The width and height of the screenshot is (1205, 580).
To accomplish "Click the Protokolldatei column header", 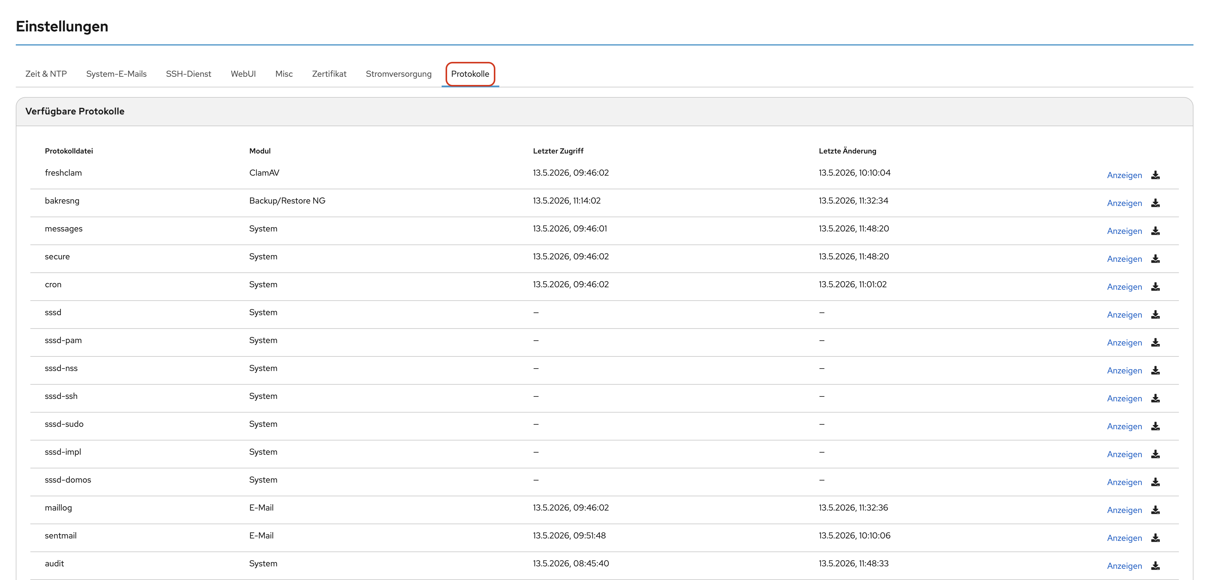I will (69, 151).
